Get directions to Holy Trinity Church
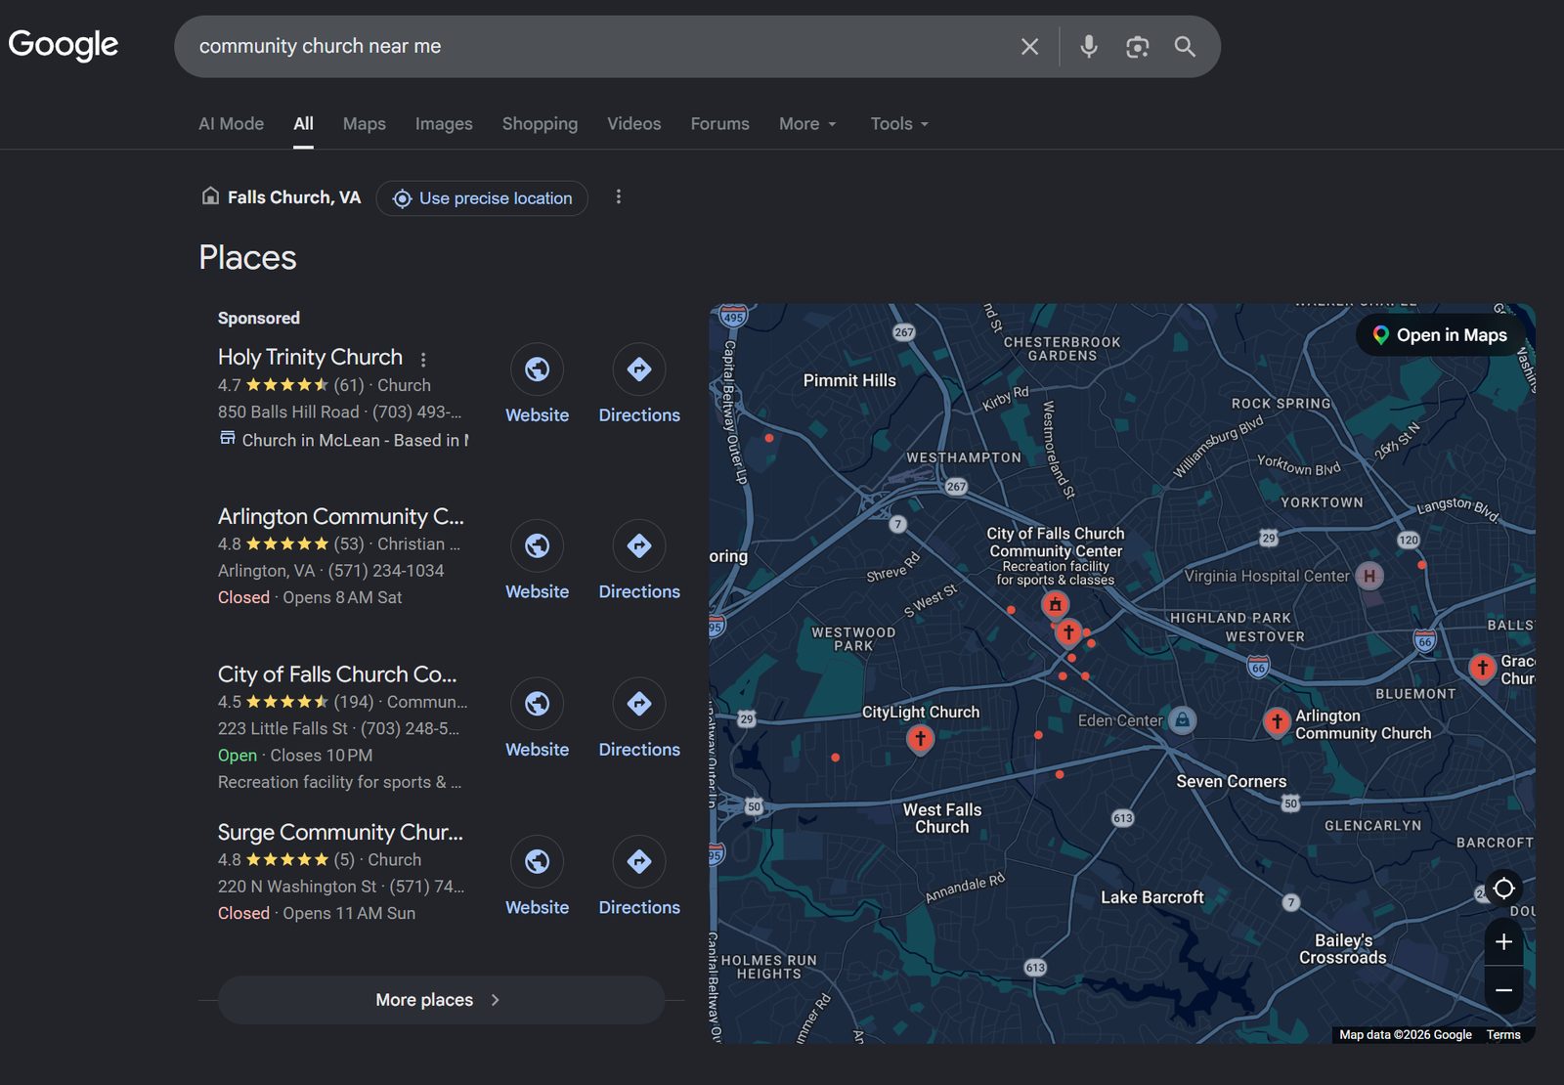 [639, 369]
